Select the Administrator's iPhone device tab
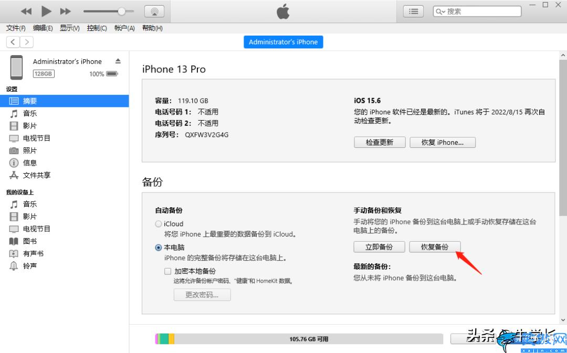 pos(283,42)
